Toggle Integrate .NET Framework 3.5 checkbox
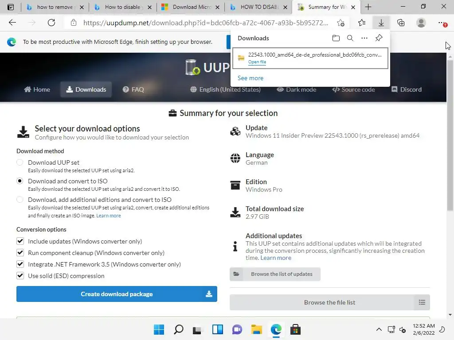The image size is (454, 340). (x=20, y=264)
